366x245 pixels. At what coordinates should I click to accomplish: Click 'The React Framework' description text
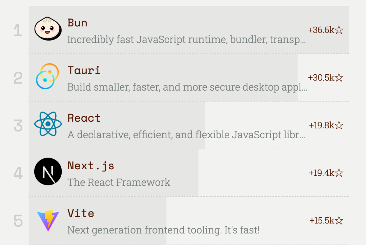[119, 182]
